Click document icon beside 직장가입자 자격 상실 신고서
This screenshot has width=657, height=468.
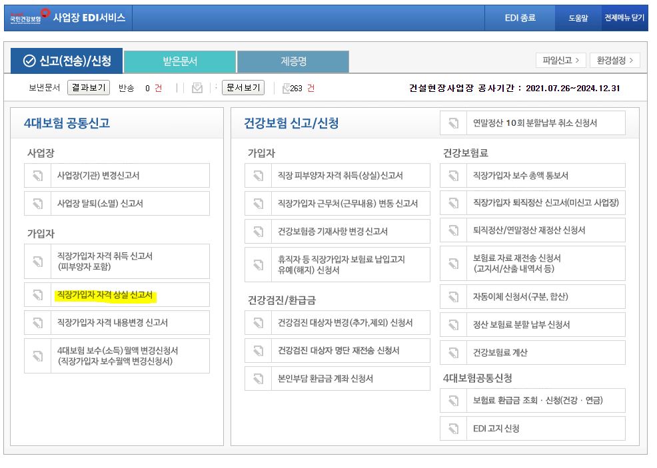(38, 295)
